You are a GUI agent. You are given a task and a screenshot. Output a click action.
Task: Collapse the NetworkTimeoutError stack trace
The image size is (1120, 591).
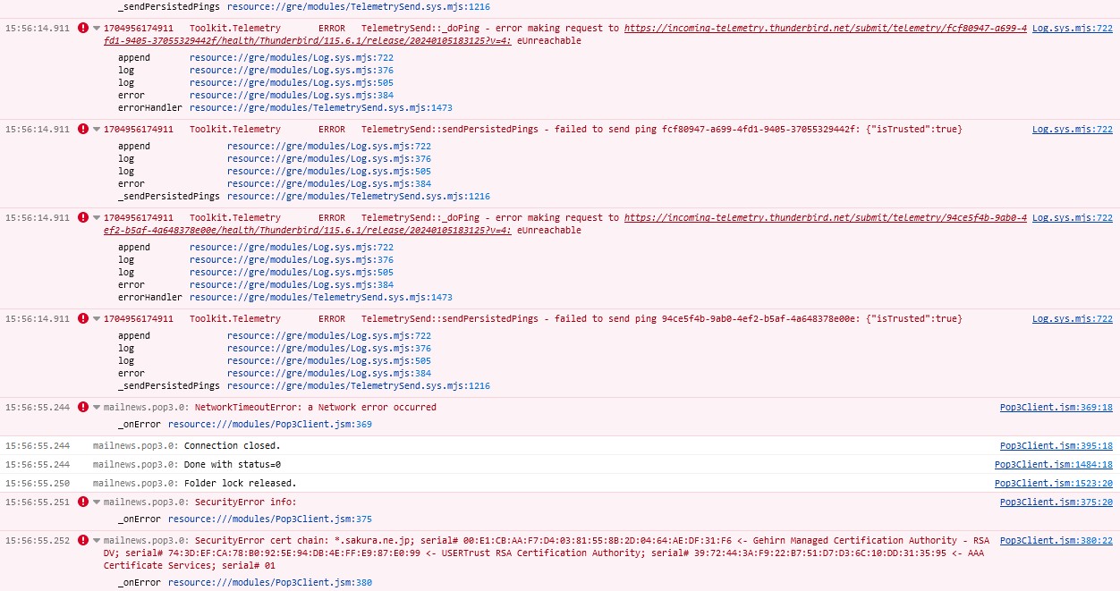coord(97,408)
